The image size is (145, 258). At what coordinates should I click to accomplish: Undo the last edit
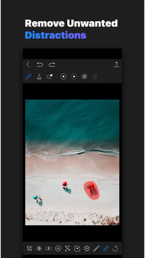[40, 64]
